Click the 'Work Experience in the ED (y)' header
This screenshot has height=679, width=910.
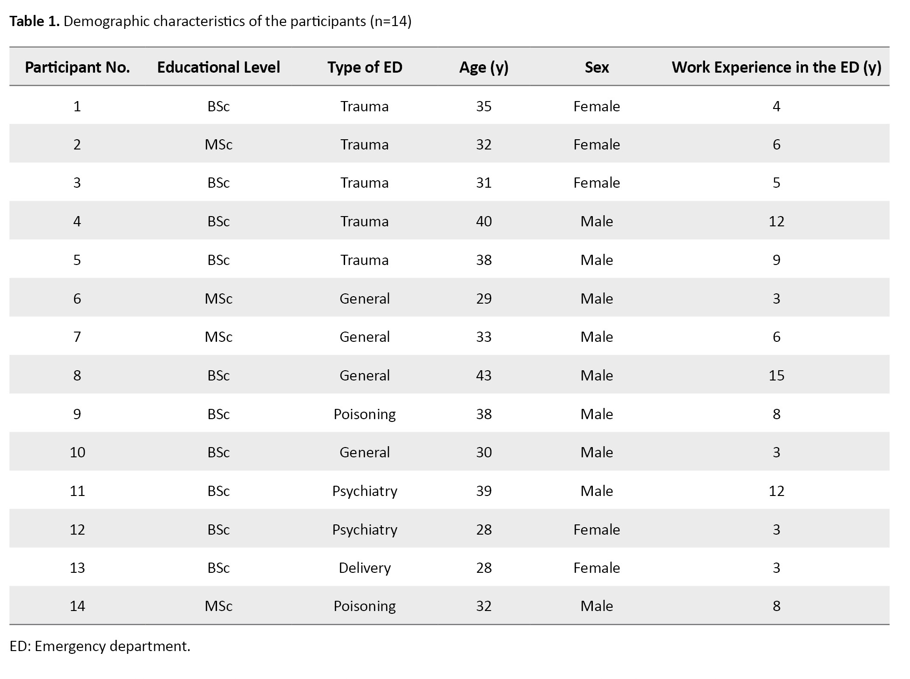coord(776,68)
